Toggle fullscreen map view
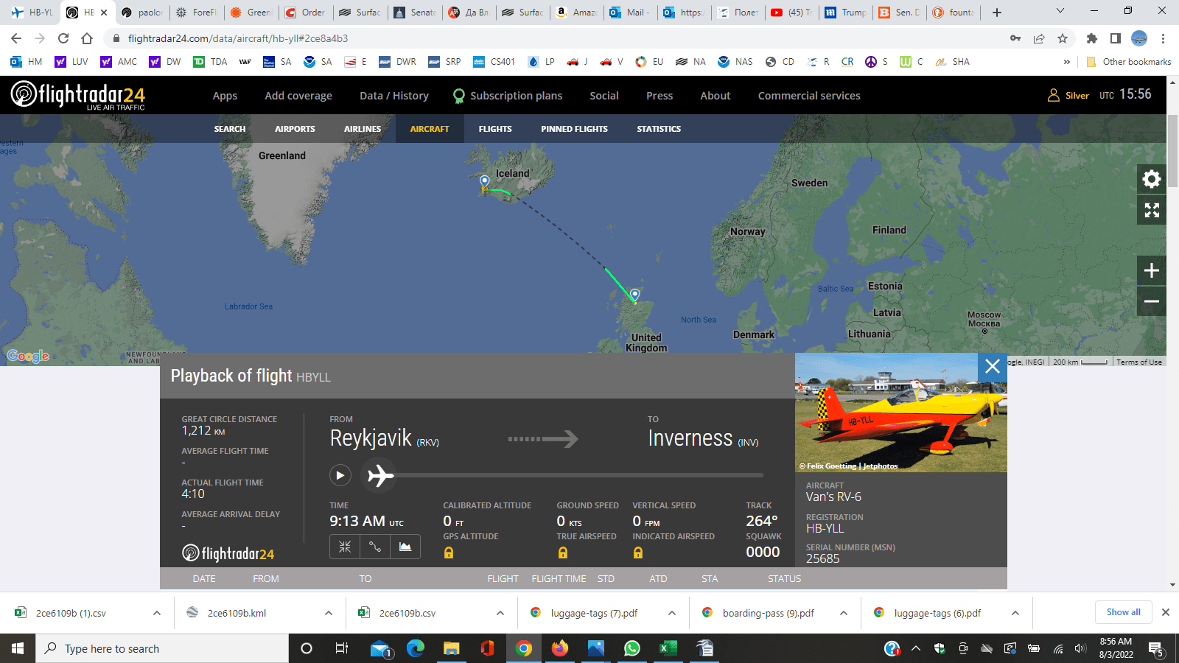1179x663 pixels. click(x=1151, y=211)
